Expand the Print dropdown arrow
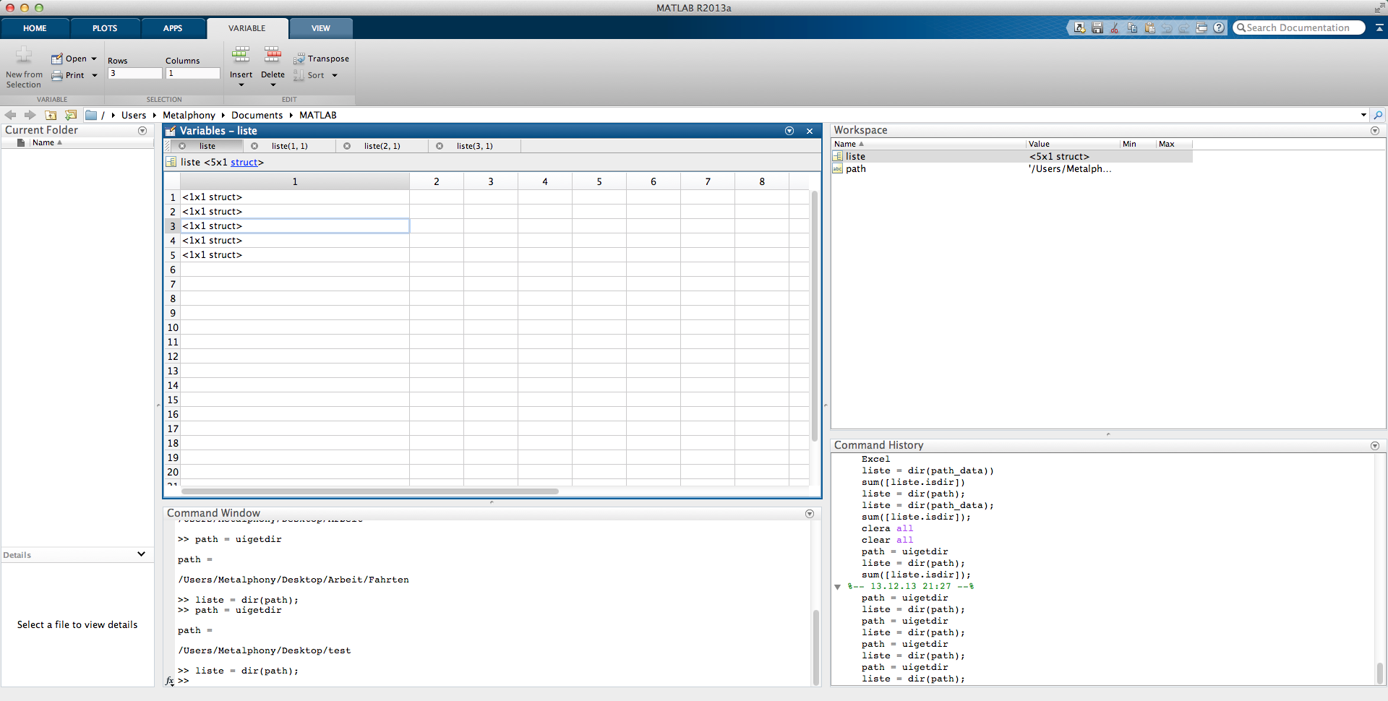This screenshot has width=1388, height=701. click(x=94, y=75)
